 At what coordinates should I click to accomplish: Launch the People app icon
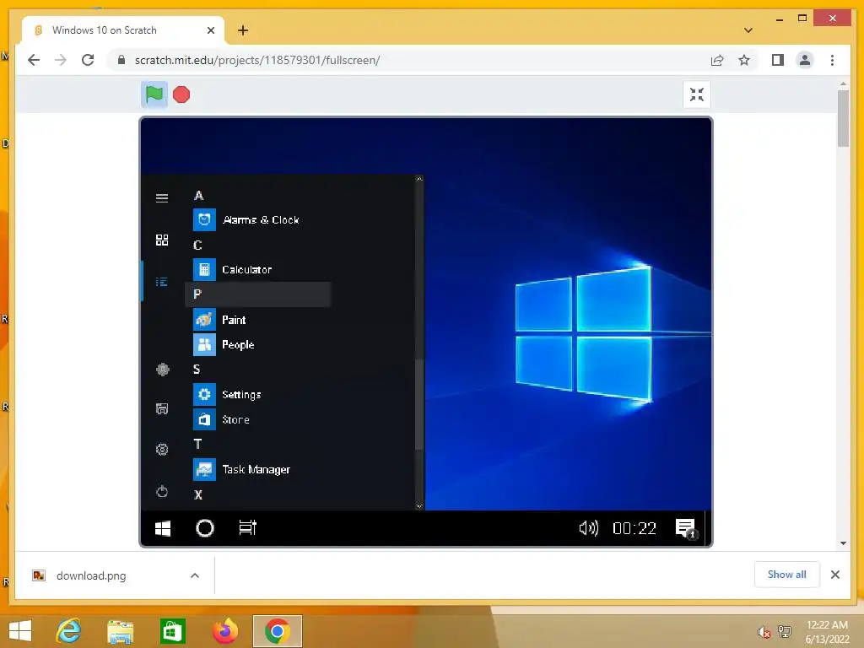204,344
